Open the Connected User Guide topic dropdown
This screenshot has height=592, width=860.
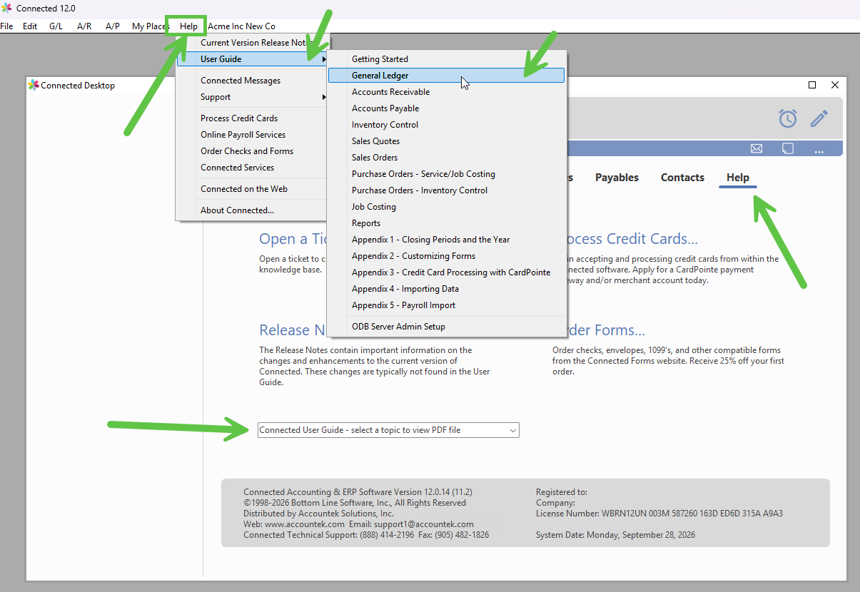pos(388,430)
